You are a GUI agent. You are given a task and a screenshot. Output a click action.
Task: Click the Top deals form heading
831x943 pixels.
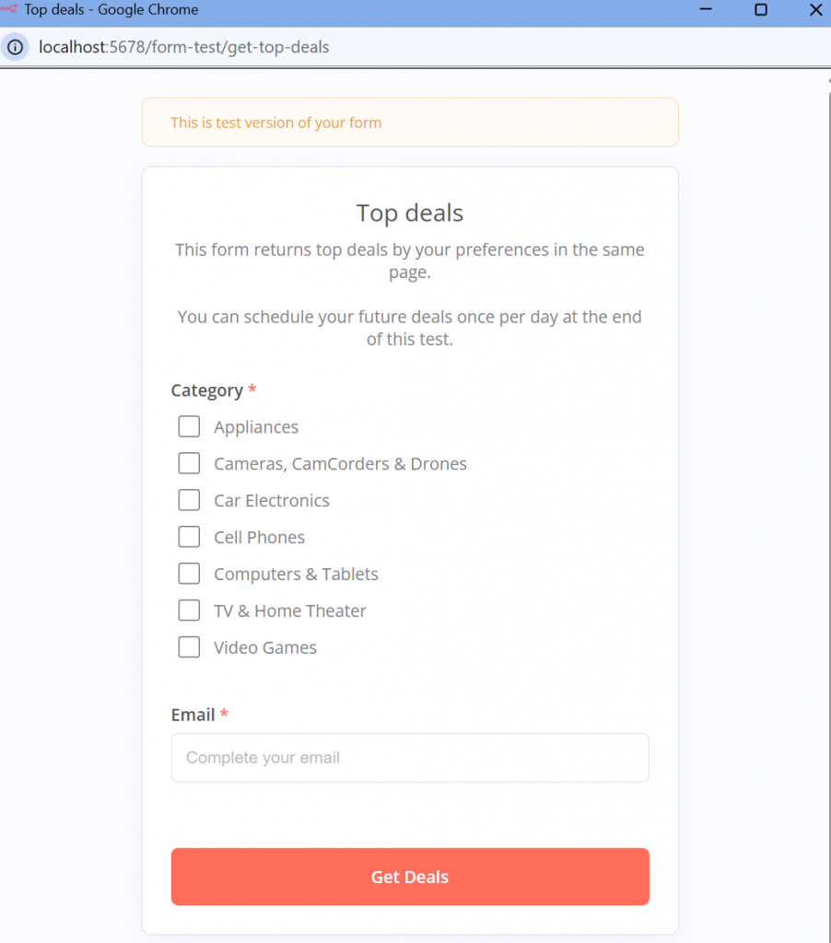coord(410,213)
